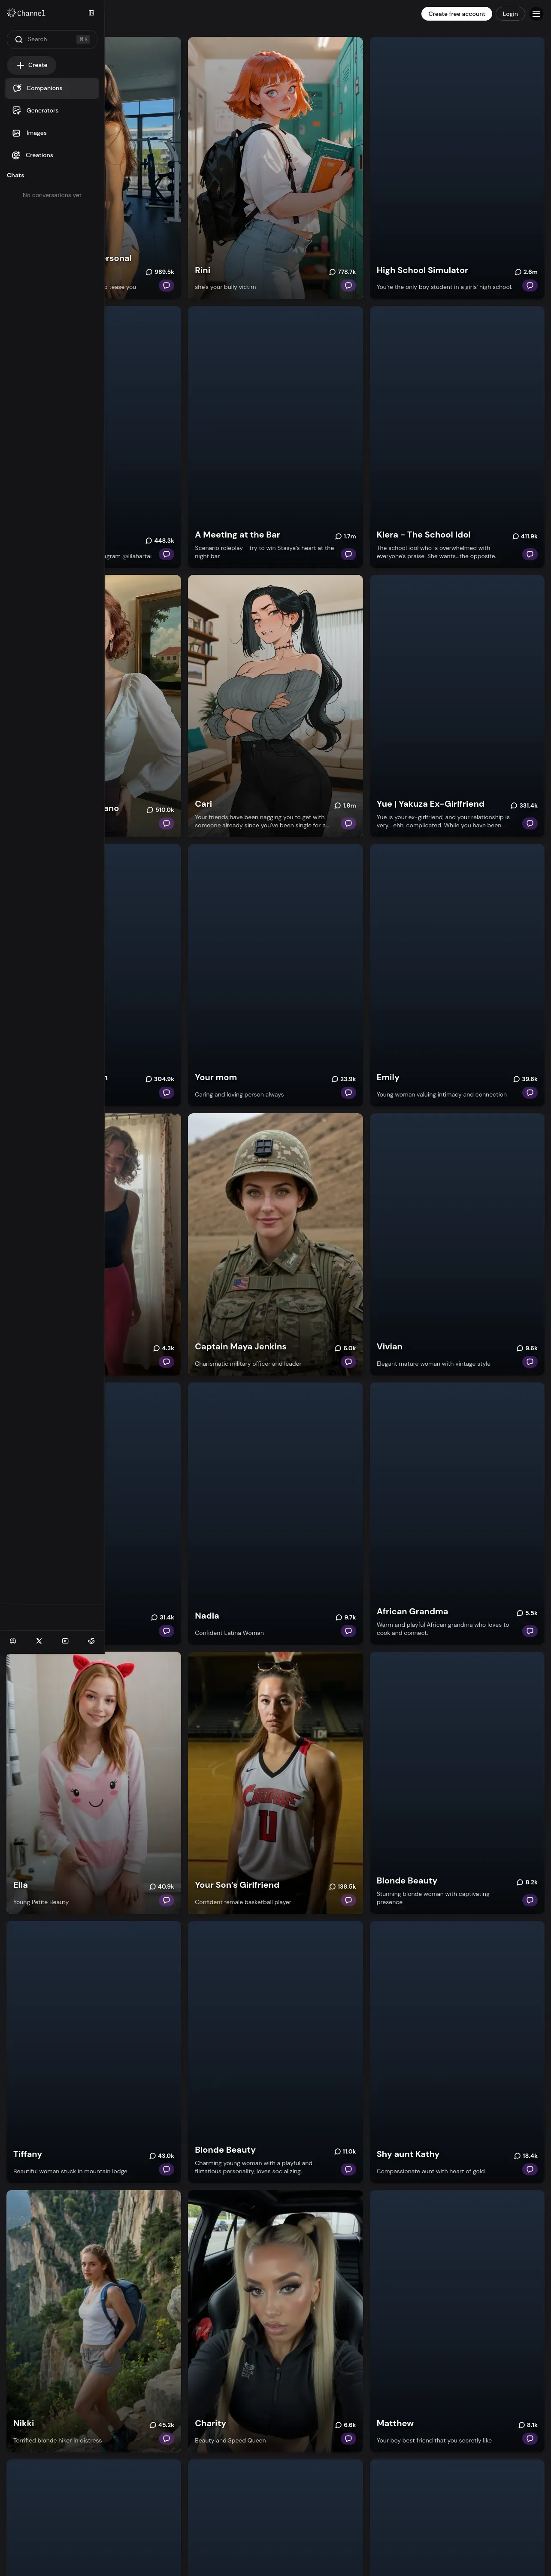
Task: Open the YouTube icon in the sidebar
Action: point(65,1641)
